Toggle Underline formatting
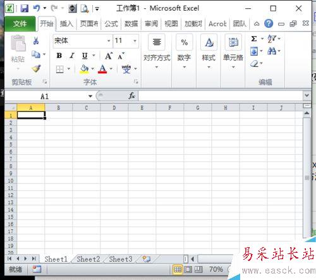 click(85, 56)
